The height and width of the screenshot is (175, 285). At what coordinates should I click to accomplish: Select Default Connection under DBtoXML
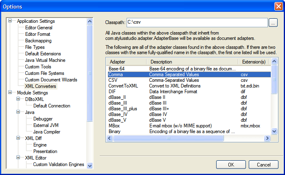click(x=52, y=106)
